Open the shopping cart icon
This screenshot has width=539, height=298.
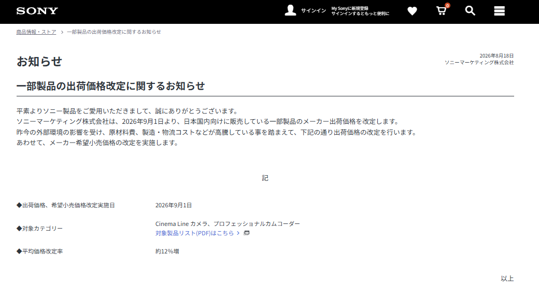(x=442, y=11)
